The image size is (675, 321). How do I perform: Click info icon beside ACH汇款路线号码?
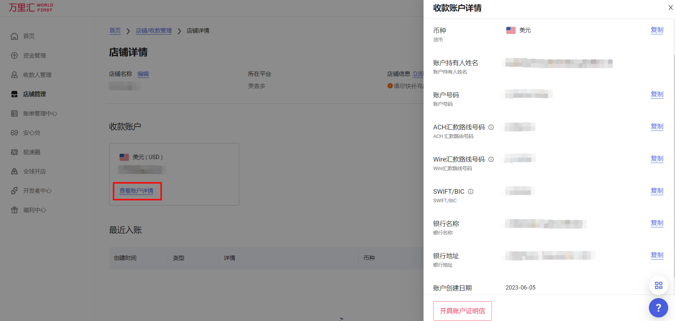(x=491, y=127)
